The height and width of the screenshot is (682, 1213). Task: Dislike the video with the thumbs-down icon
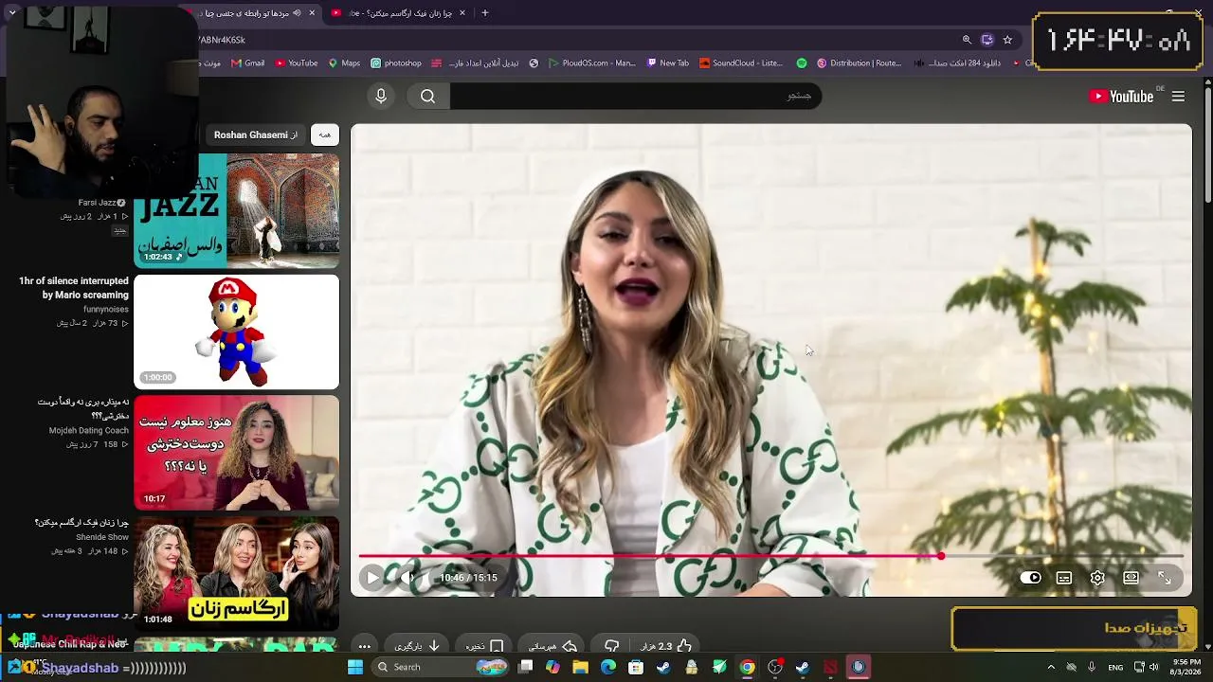(612, 646)
